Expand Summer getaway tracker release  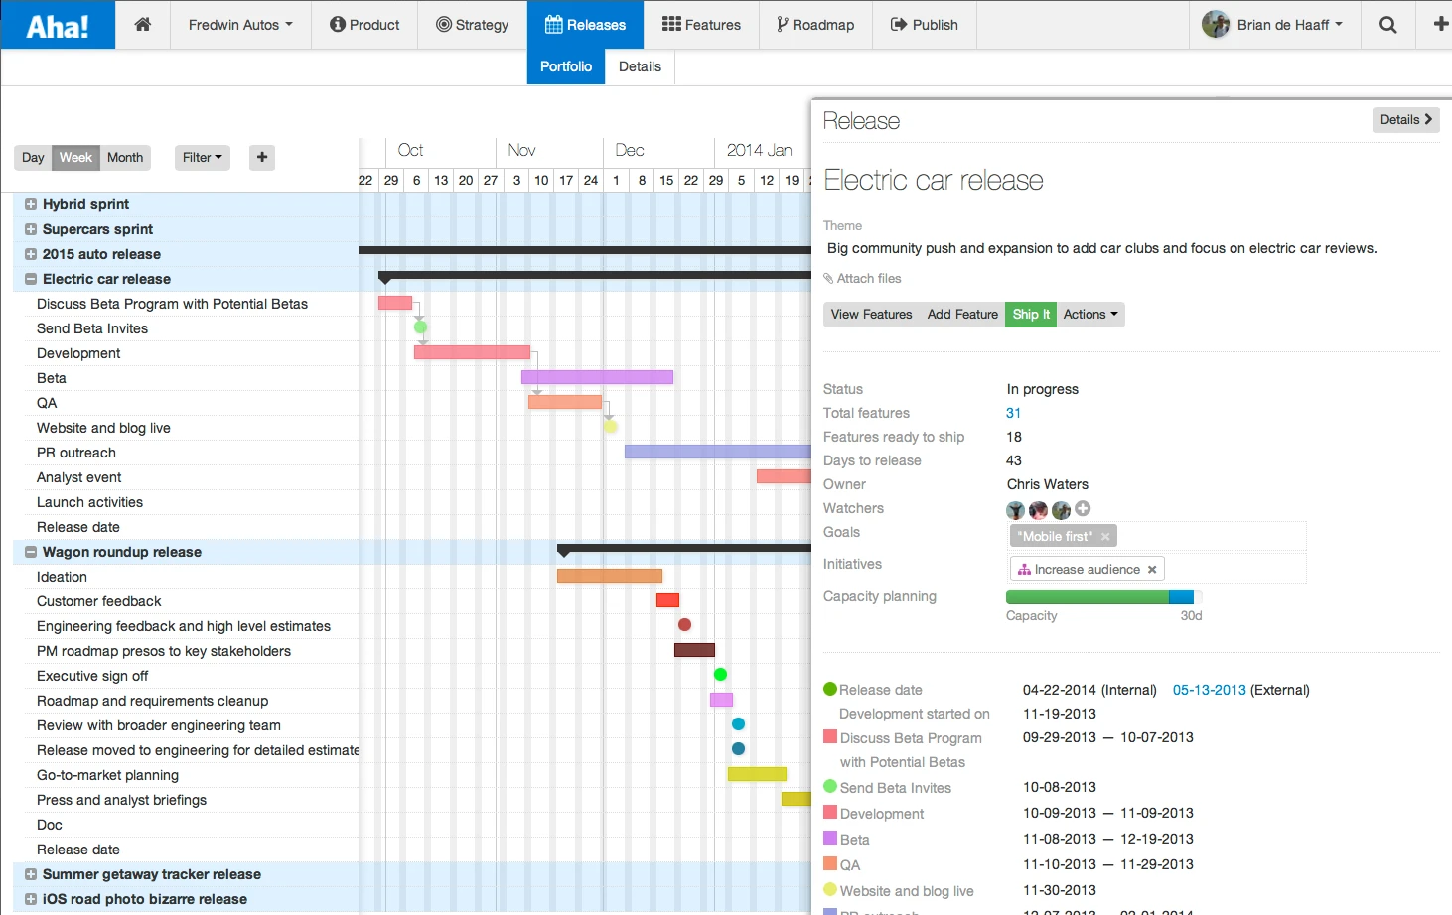[31, 874]
